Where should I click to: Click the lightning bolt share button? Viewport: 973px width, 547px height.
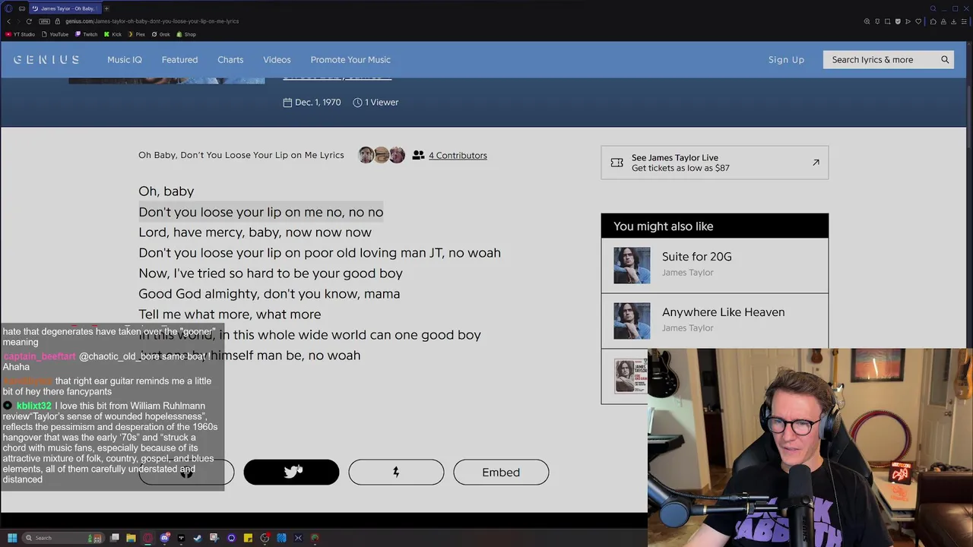click(x=396, y=472)
